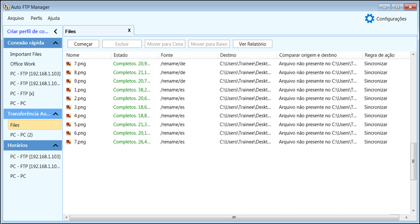Open the Ajuda menu

click(54, 19)
